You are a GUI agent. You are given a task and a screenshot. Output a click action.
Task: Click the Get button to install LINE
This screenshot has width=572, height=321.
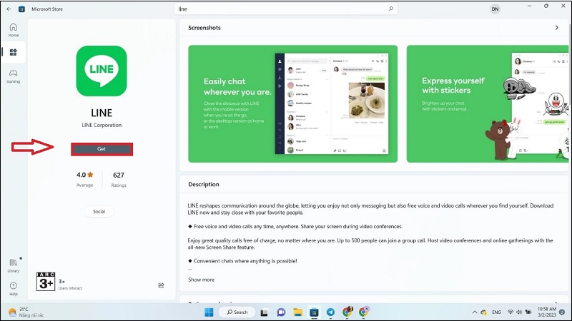tap(102, 149)
